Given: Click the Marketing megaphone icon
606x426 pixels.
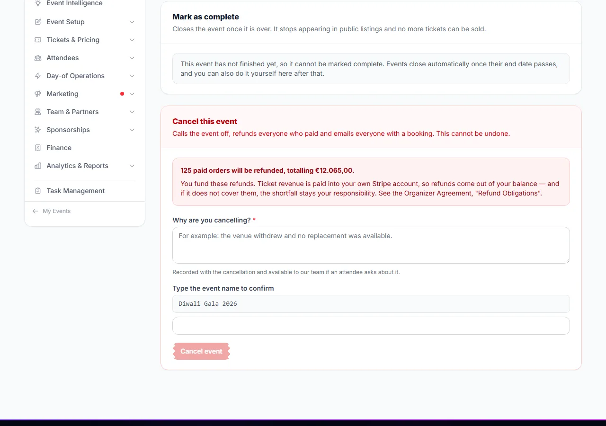Looking at the screenshot, I should coord(38,94).
